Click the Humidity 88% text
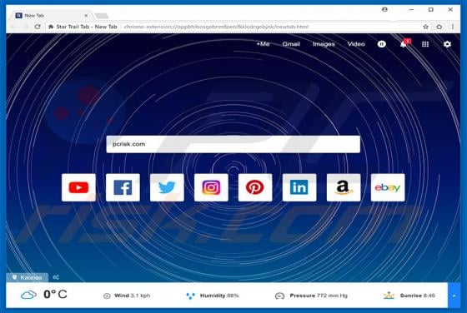467x313 pixels. tap(219, 296)
